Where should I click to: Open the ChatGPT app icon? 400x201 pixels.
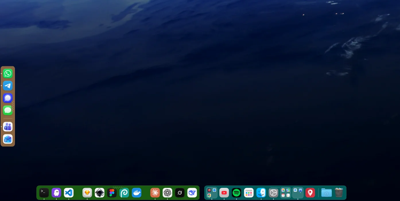[x=167, y=193]
